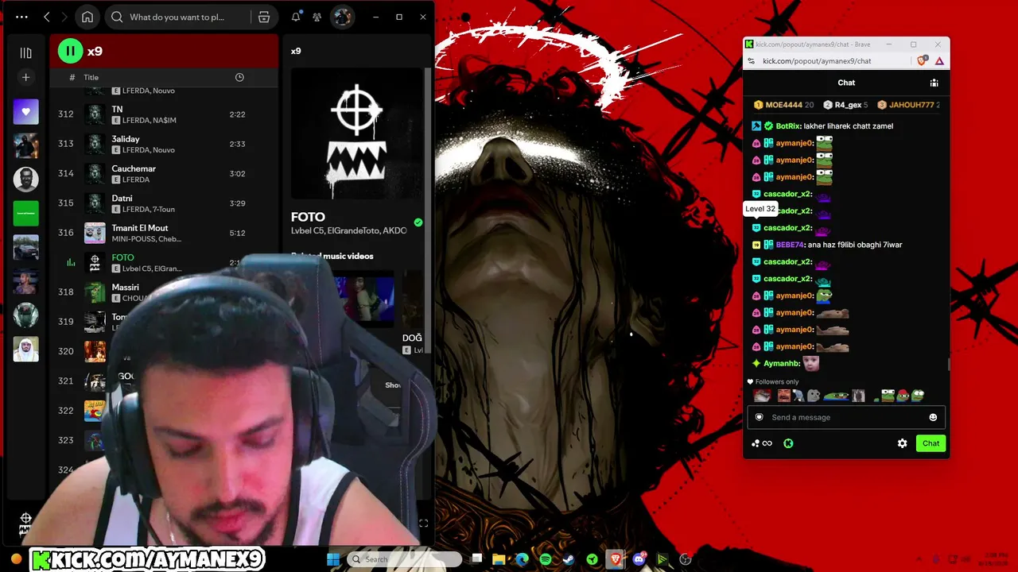Open the emoji picker in chat
This screenshot has height=572, width=1018.
pos(933,417)
